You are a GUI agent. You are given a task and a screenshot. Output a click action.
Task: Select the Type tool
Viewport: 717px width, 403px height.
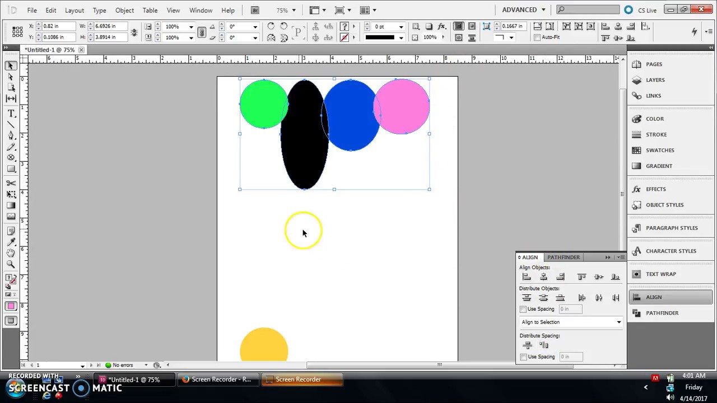tap(11, 114)
